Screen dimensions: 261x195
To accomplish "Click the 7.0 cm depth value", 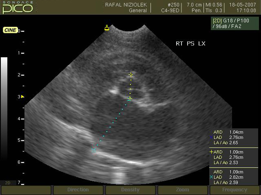I will pyautogui.click(x=194, y=4).
